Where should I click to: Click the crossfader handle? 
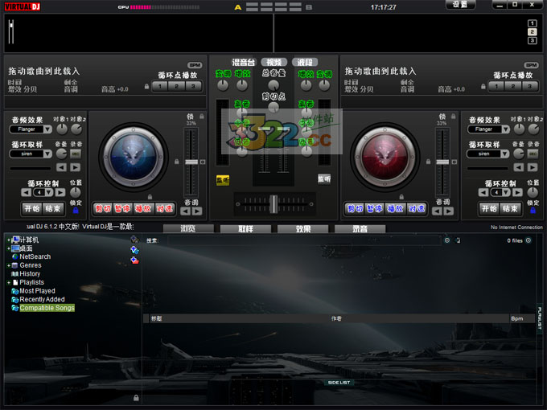click(x=274, y=204)
